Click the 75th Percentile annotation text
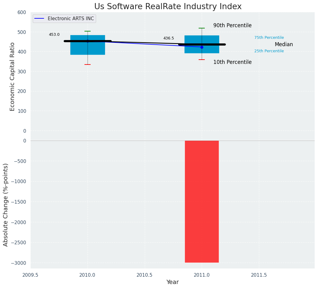The image size is (318, 288). (269, 38)
